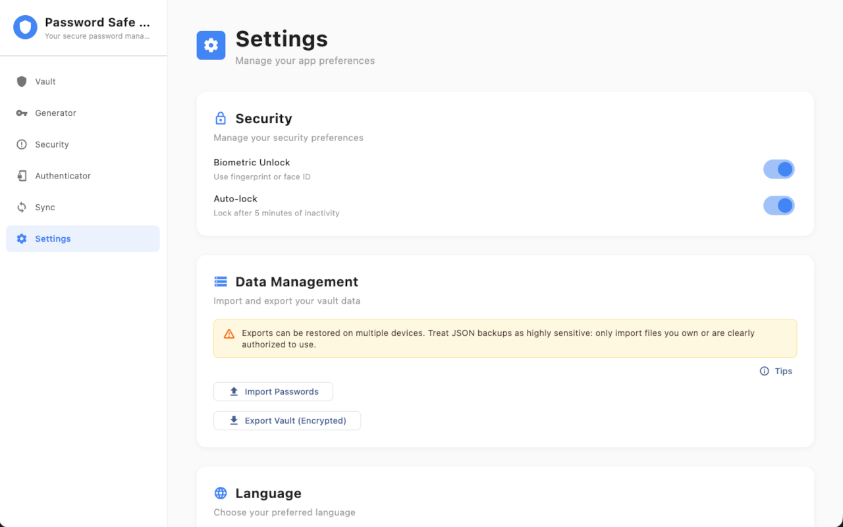Image resolution: width=843 pixels, height=527 pixels.
Task: Click the Data Management storage icon
Action: 221,282
